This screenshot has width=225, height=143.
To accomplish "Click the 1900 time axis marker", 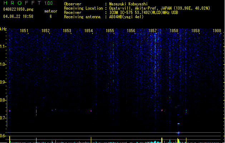I will 217,31.
